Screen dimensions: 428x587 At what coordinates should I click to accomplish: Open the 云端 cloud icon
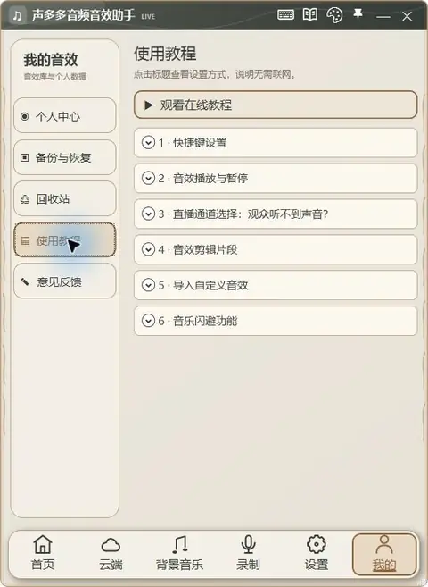point(111,545)
